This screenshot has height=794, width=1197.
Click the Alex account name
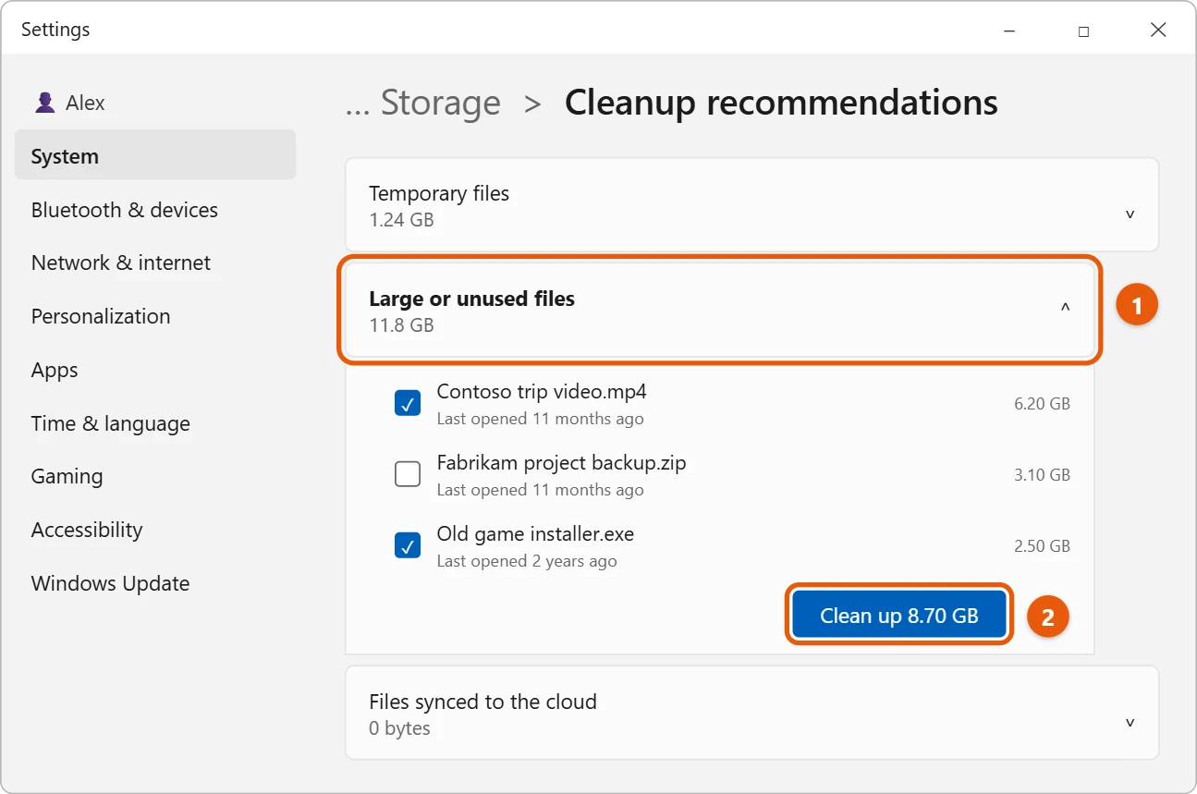pos(85,103)
